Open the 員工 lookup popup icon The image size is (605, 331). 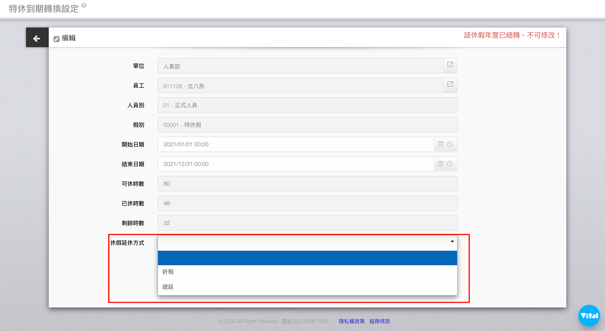pos(450,84)
